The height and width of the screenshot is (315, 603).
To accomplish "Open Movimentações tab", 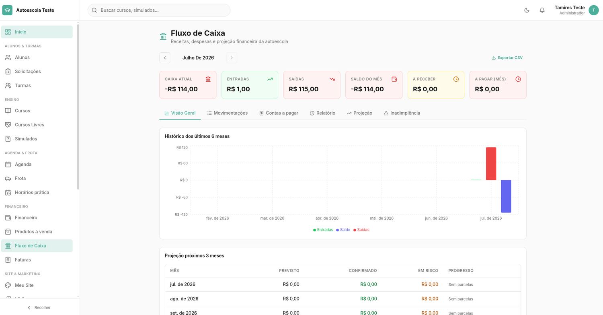I will (228, 113).
